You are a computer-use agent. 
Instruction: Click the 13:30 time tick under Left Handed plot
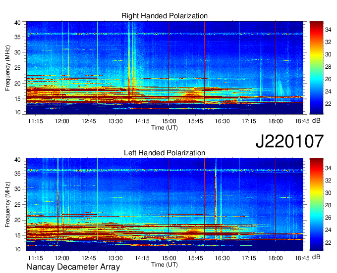click(115, 258)
